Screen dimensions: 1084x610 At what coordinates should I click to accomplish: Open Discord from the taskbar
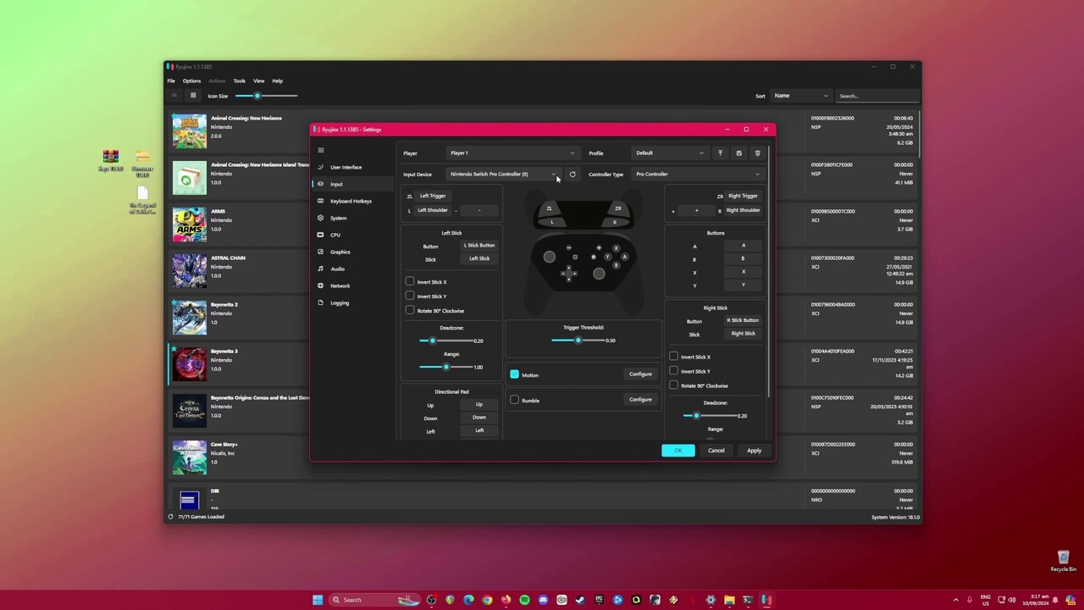pyautogui.click(x=543, y=600)
